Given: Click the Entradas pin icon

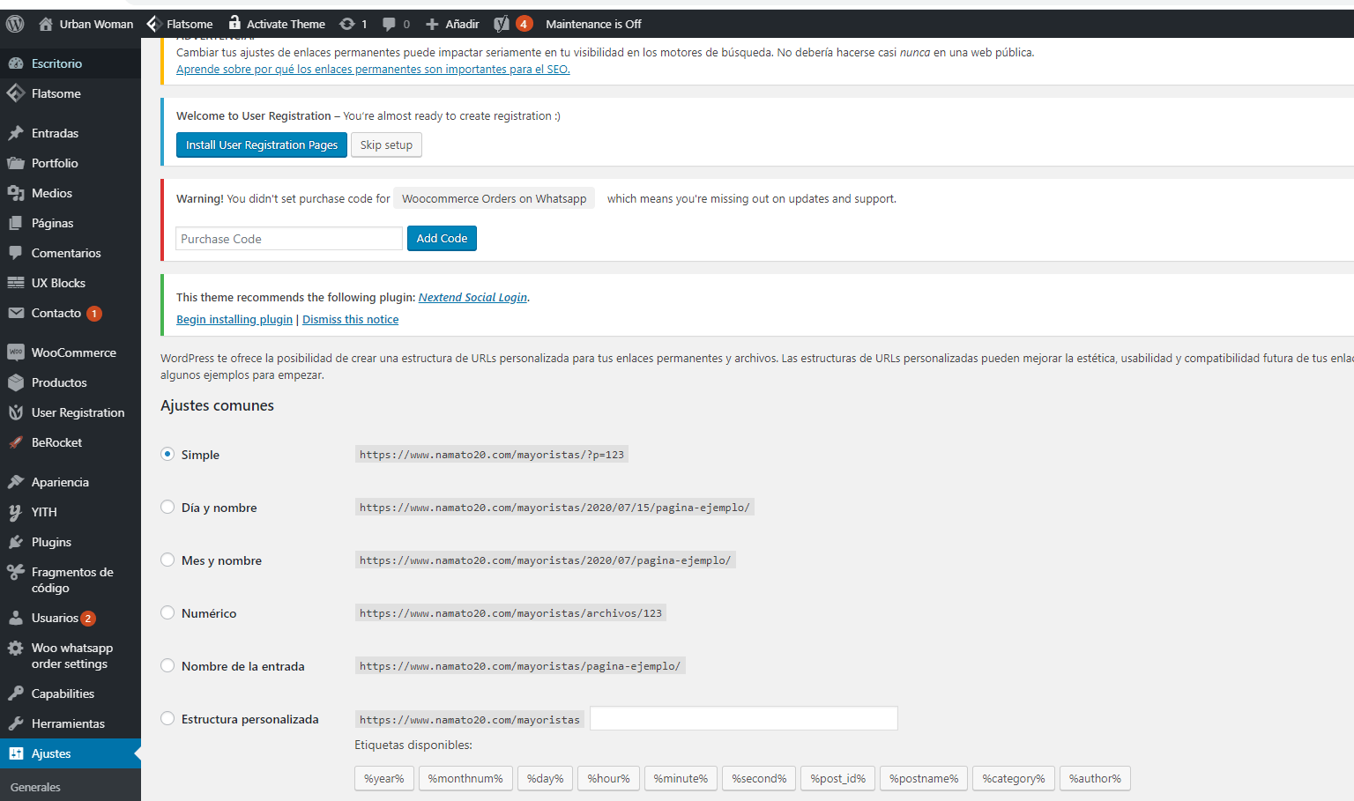Looking at the screenshot, I should pyautogui.click(x=16, y=133).
